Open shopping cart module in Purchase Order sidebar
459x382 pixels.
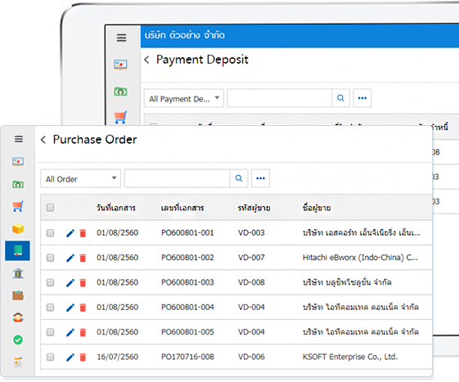point(18,206)
